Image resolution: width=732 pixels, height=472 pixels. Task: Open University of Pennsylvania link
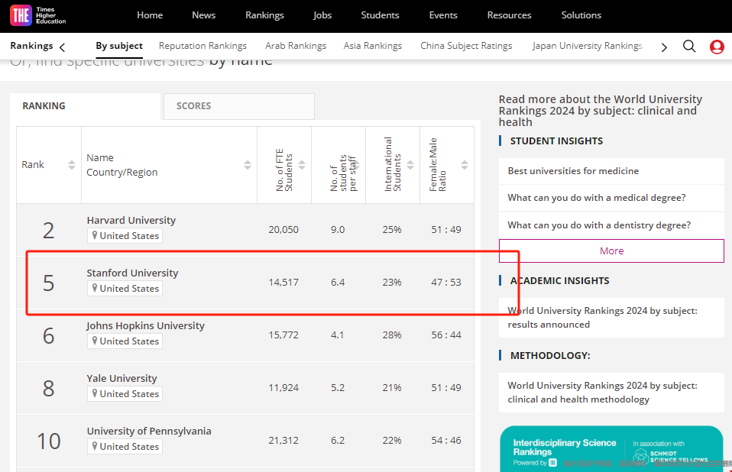[149, 431]
